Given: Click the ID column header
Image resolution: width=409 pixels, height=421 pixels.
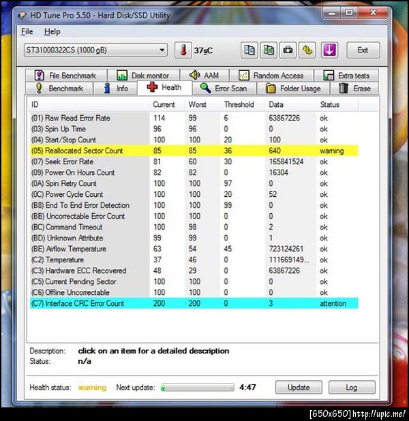Looking at the screenshot, I should click(x=89, y=104).
